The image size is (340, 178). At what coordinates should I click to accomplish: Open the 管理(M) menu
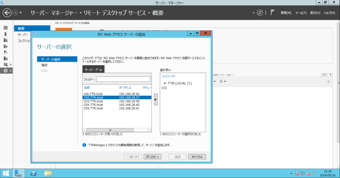pos(286,13)
